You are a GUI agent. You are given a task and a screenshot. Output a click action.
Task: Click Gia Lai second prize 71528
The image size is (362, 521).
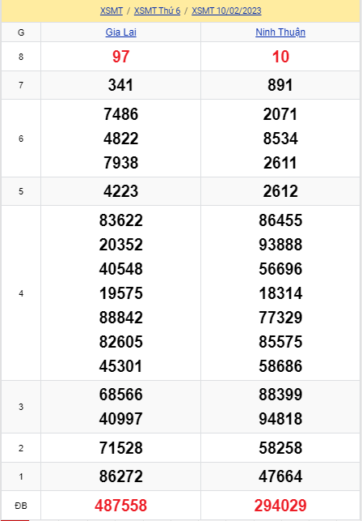point(120,447)
